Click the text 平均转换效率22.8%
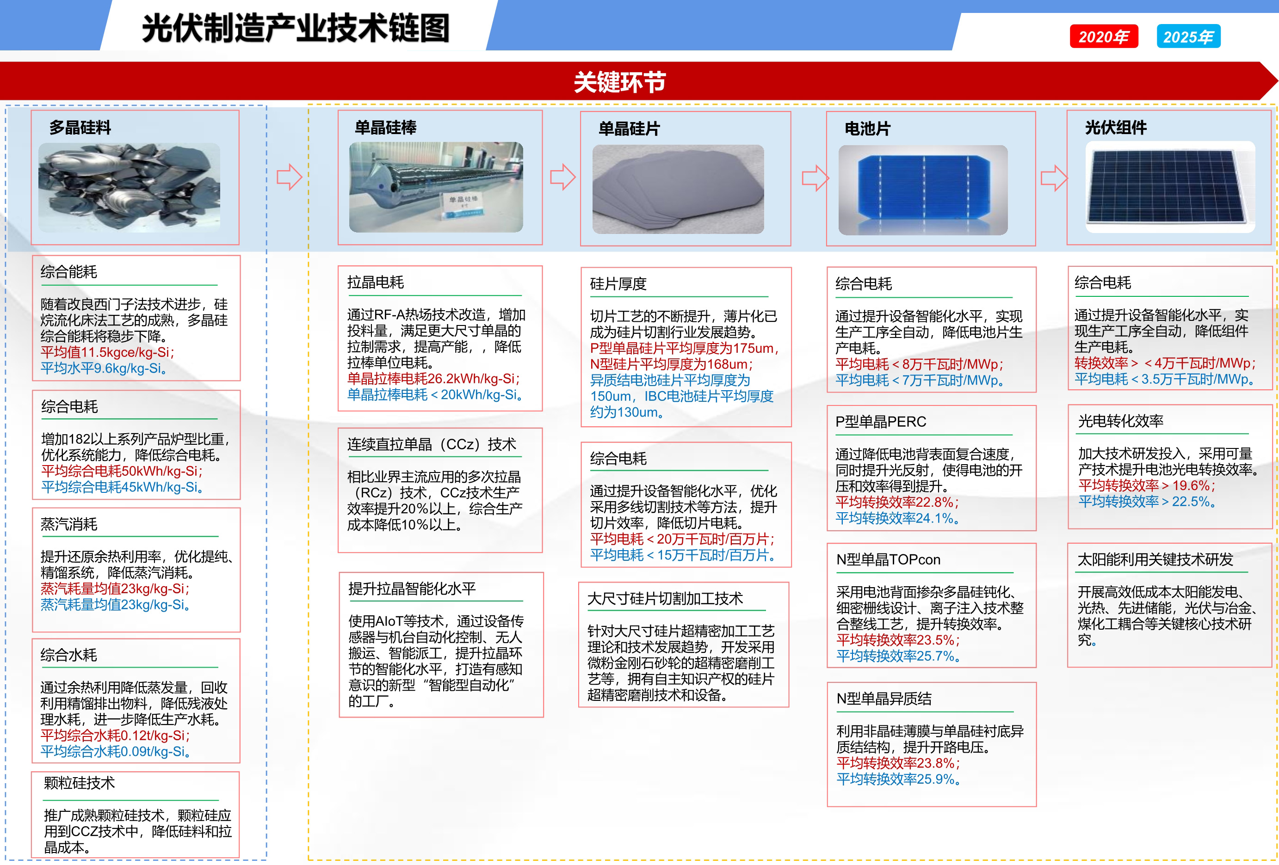1279x865 pixels. [x=897, y=502]
